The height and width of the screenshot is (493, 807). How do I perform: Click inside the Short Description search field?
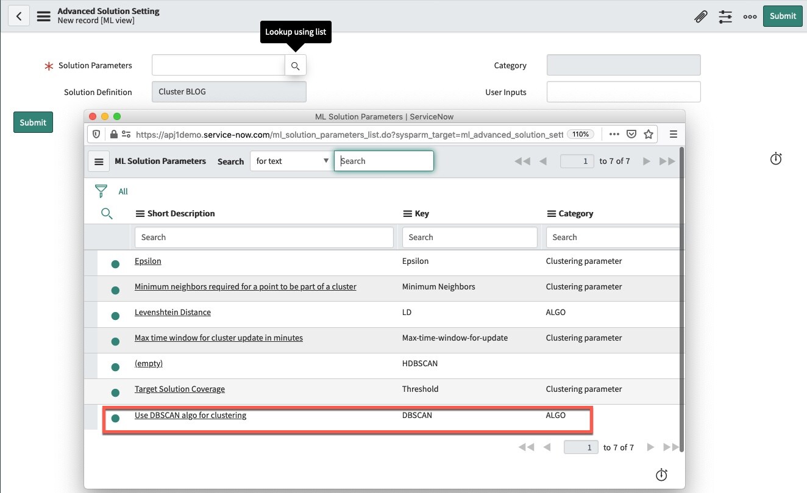tap(263, 237)
